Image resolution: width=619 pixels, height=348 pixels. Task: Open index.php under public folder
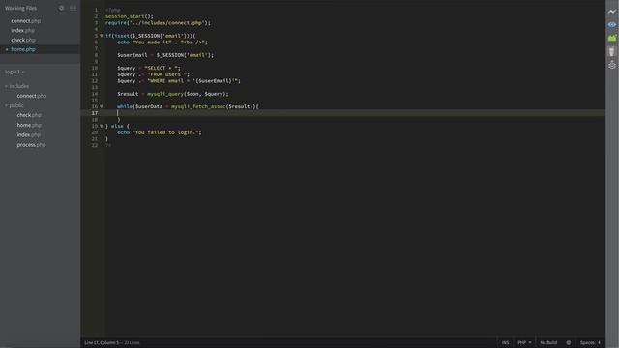[28, 135]
